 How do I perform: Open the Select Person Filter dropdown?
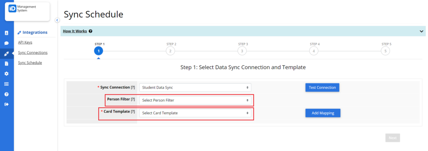point(195,100)
